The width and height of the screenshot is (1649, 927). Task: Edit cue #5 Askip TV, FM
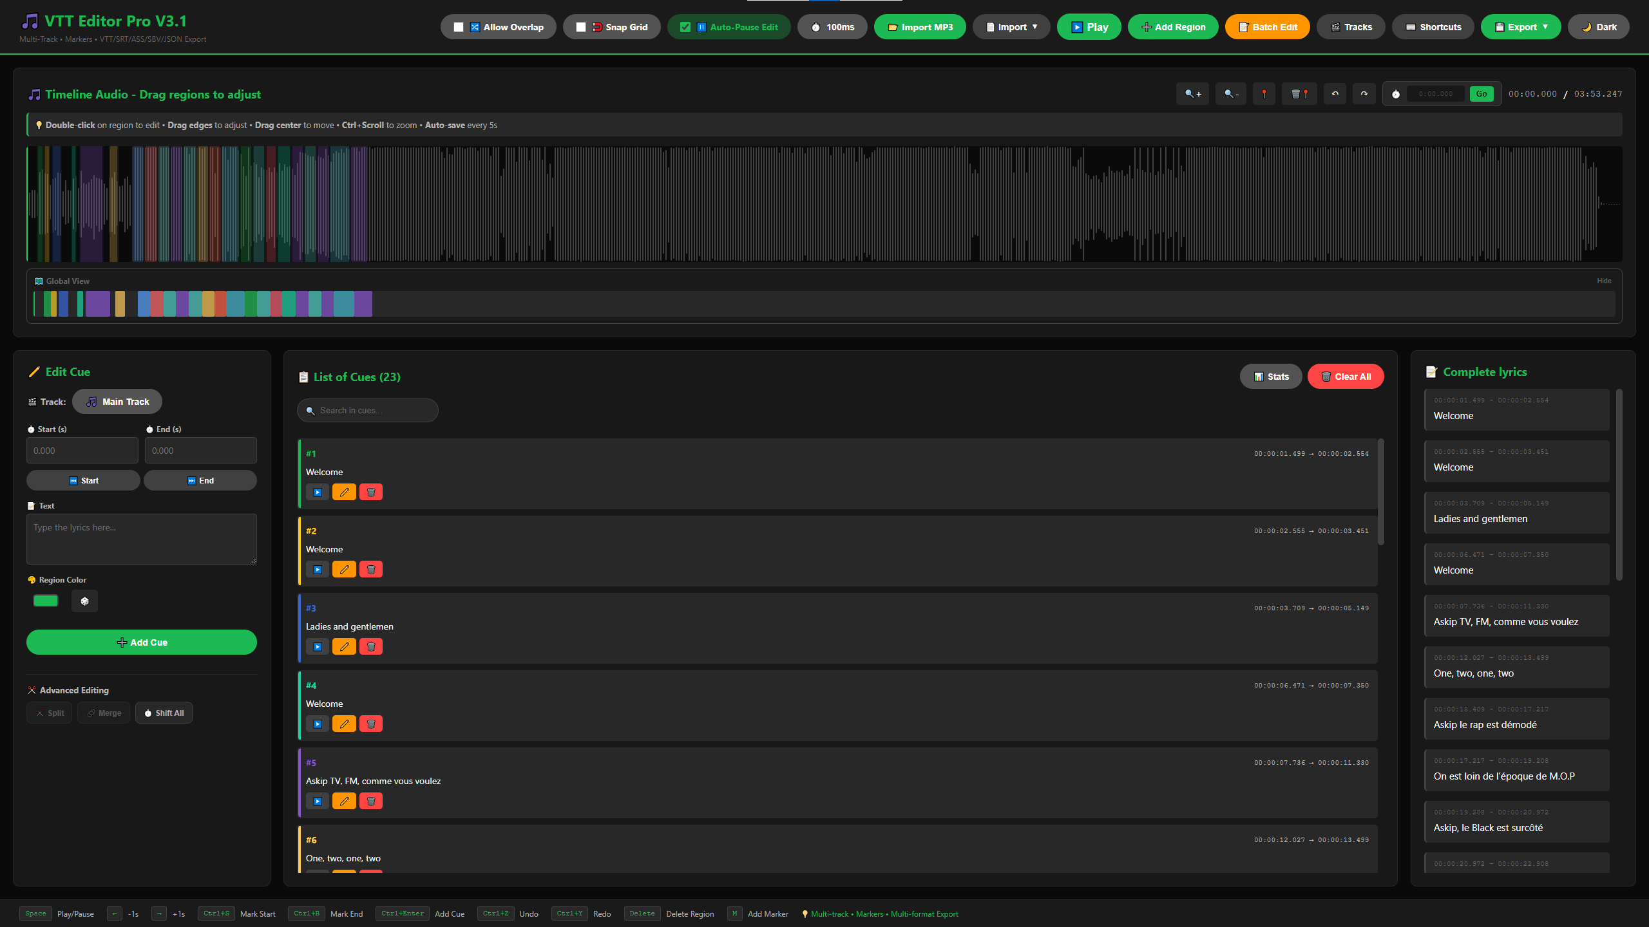tap(344, 801)
